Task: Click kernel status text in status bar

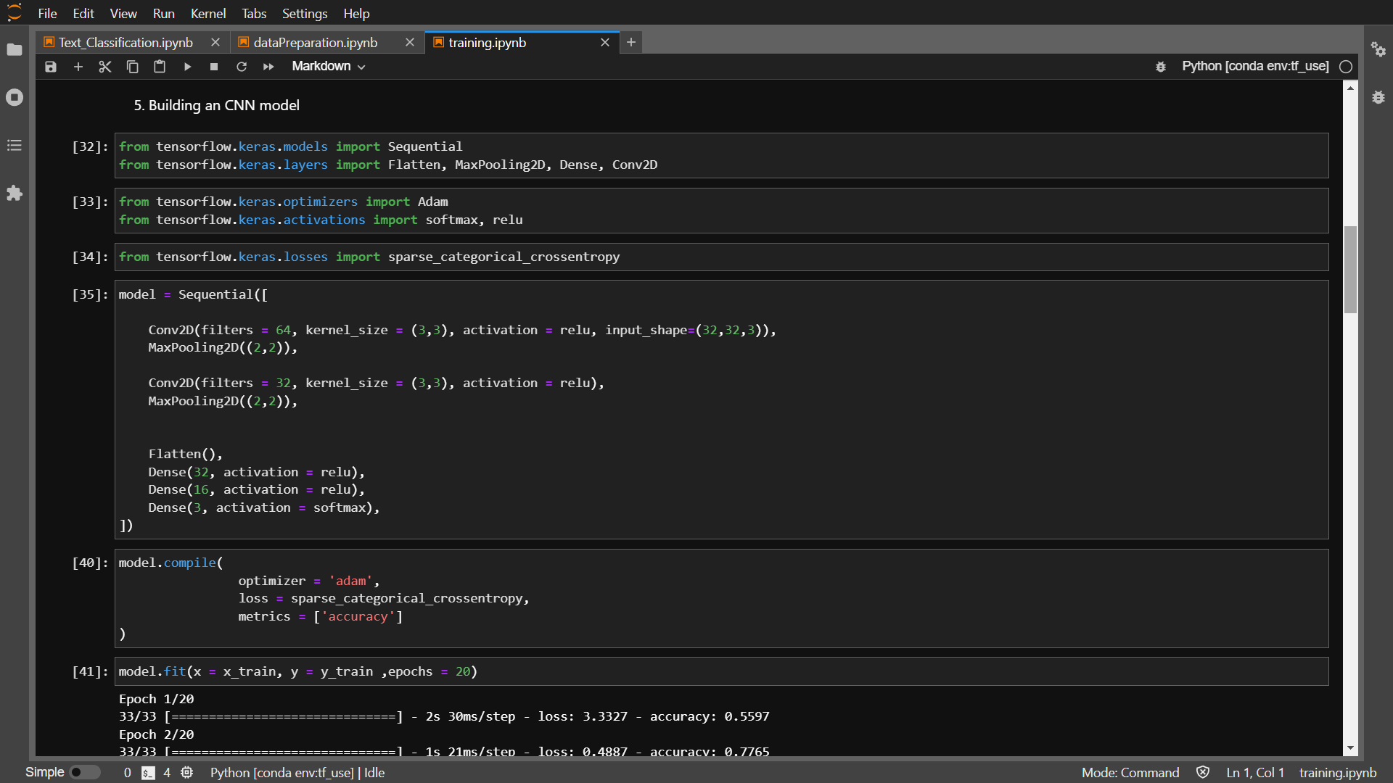Action: [297, 773]
